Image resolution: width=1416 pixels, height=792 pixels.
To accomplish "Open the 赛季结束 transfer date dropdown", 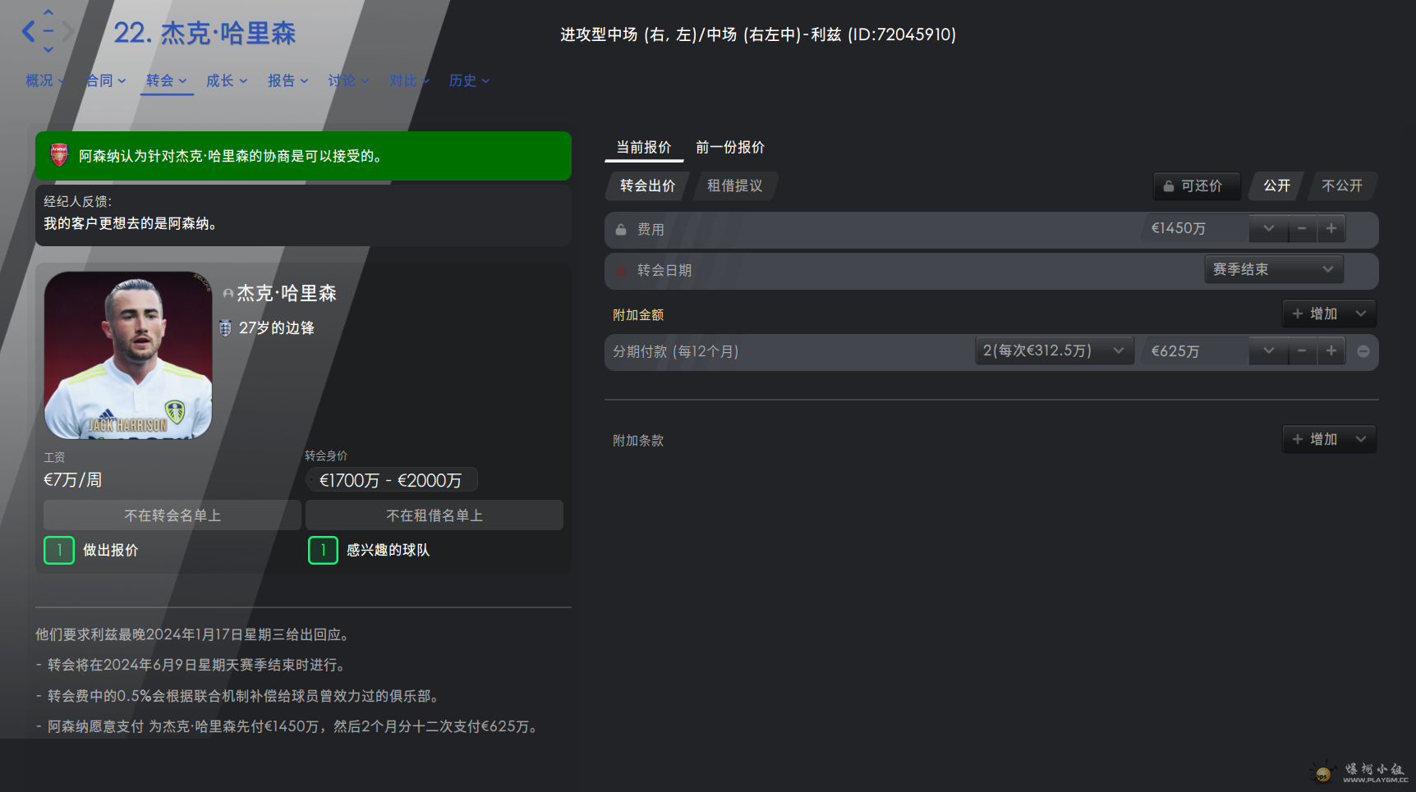I will (x=1274, y=269).
